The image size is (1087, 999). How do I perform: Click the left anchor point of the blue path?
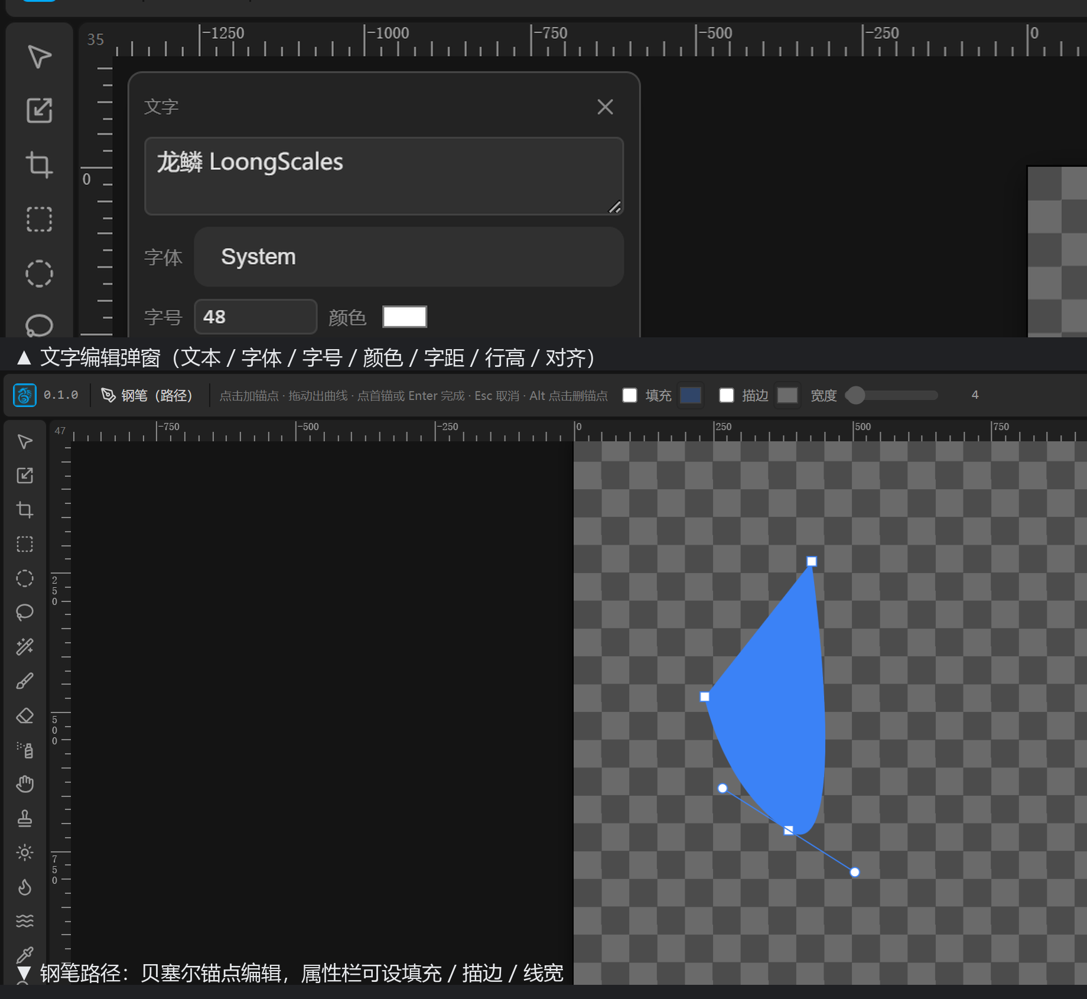point(705,697)
